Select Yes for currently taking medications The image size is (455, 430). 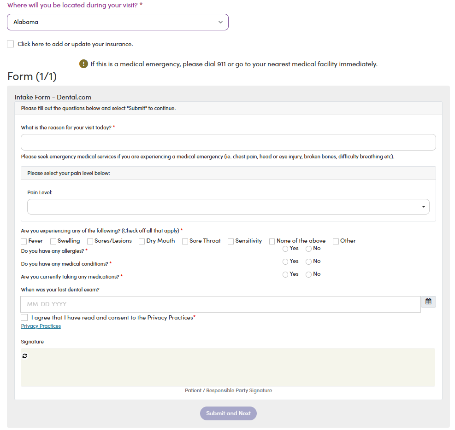pos(285,274)
